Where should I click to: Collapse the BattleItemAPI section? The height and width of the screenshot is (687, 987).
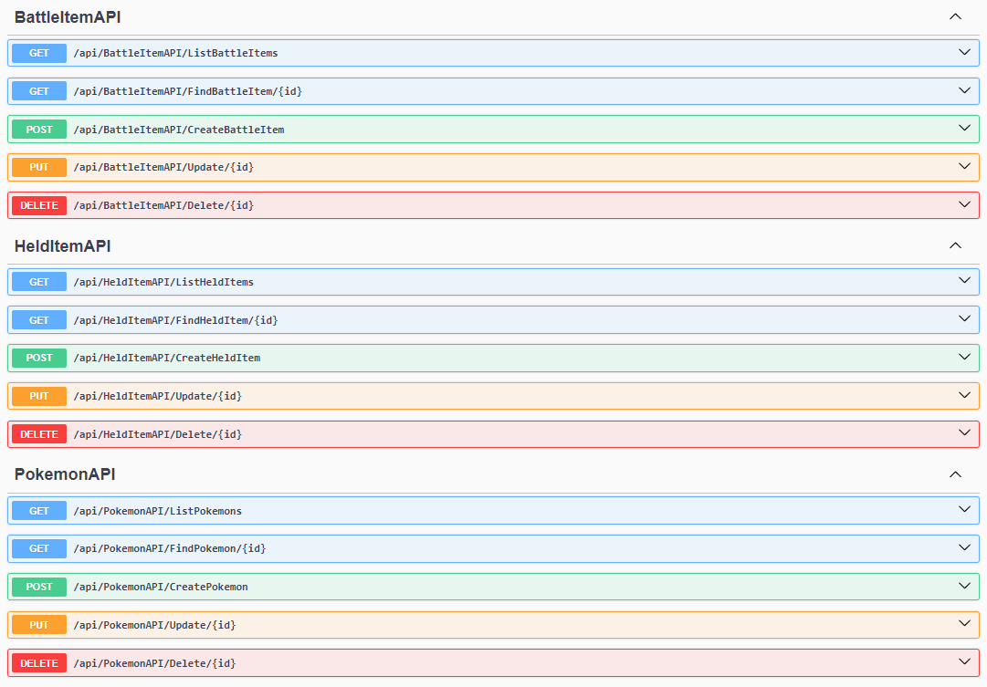955,16
